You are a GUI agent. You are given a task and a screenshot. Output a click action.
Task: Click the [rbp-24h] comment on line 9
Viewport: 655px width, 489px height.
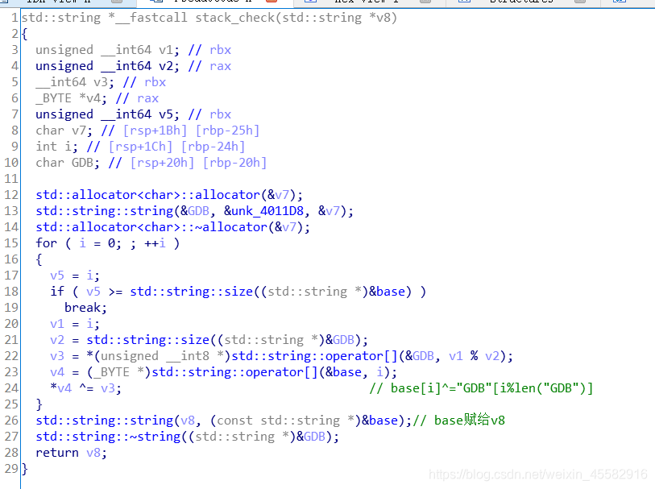213,147
